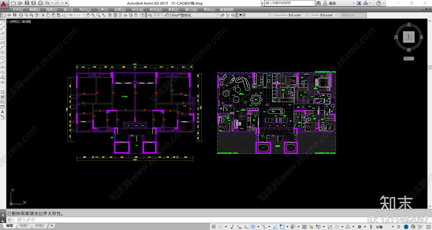Open the 绘图(D) menu
The image size is (432, 230).
pos(120,9)
